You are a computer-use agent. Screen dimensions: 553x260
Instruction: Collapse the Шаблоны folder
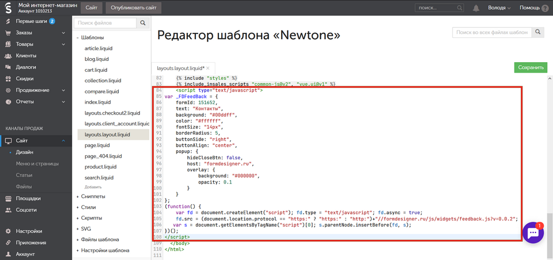[78, 37]
